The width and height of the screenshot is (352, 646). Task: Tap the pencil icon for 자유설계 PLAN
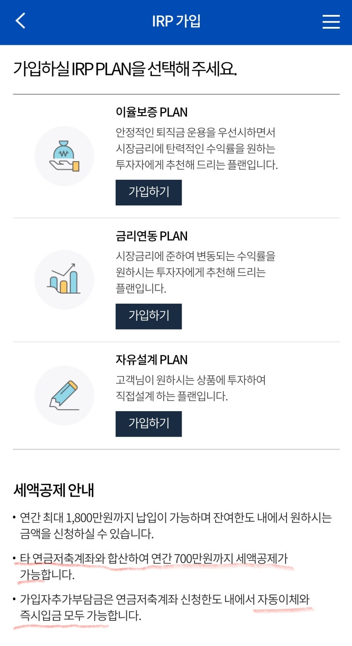(64, 395)
